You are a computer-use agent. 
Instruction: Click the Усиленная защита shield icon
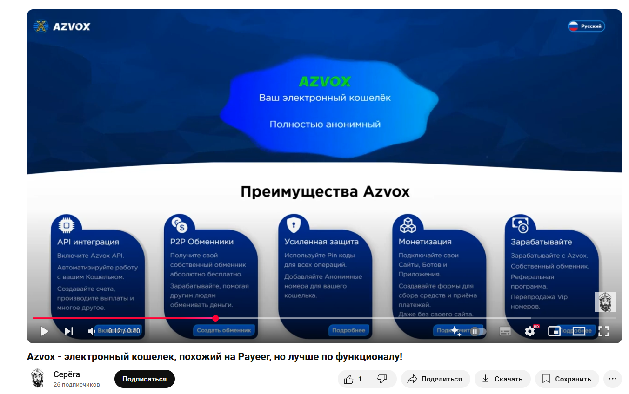tap(293, 225)
